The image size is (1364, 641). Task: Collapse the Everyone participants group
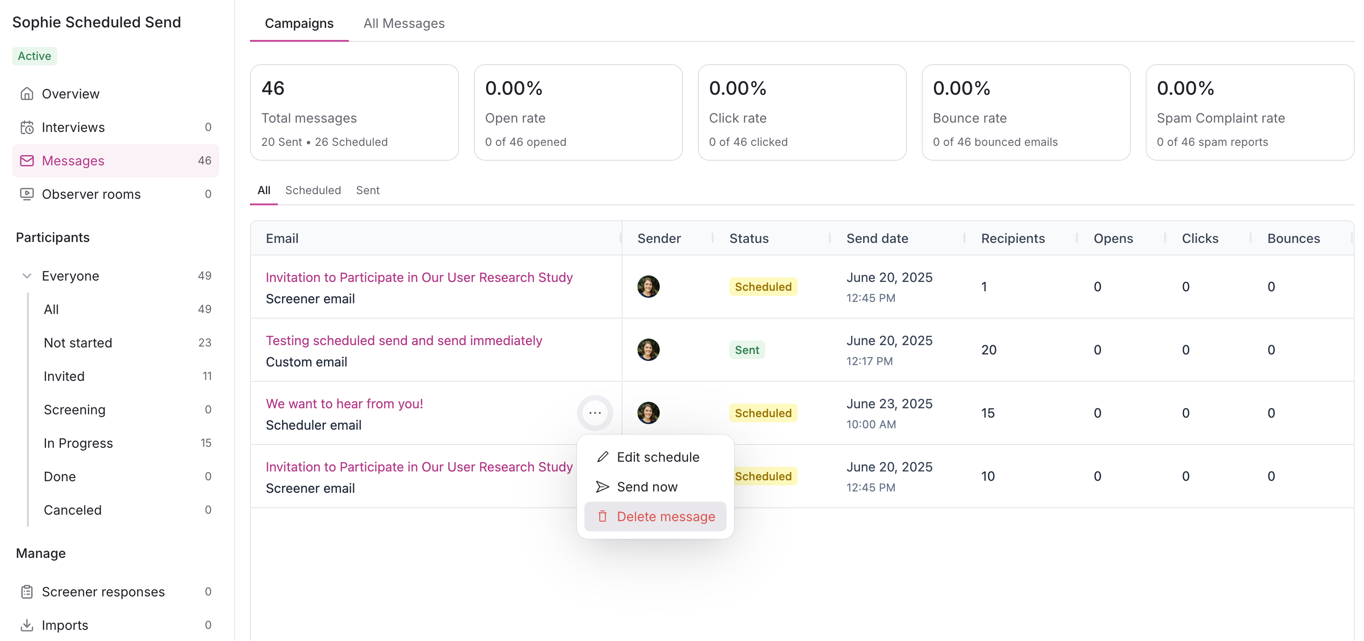(26, 276)
